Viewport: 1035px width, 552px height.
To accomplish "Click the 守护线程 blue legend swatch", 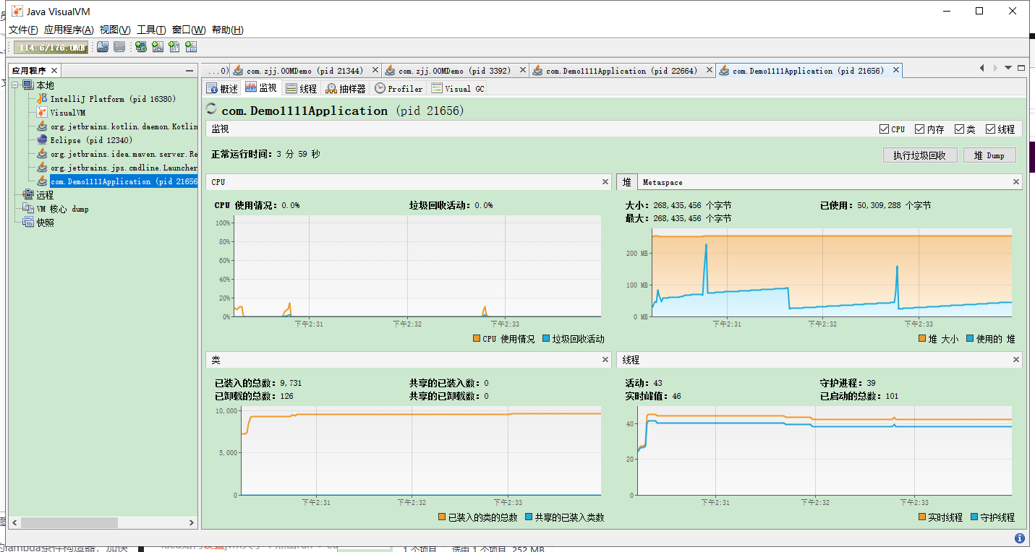I will 974,517.
